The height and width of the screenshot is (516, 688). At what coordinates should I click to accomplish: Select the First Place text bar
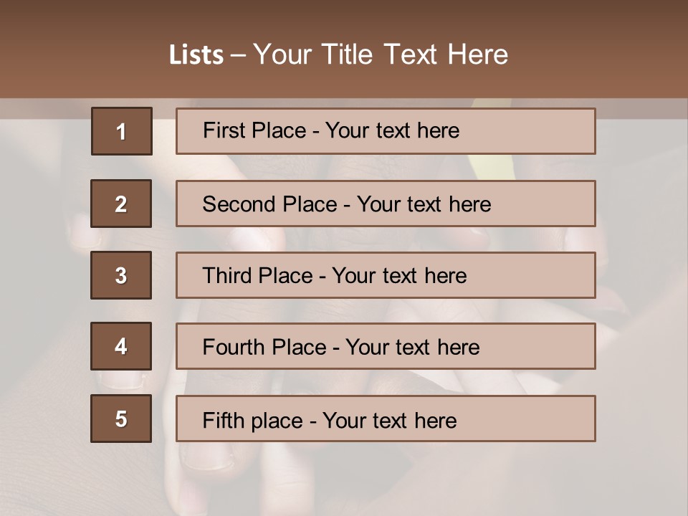(x=386, y=131)
